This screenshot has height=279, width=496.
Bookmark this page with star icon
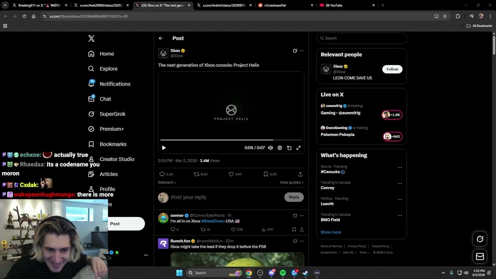(445, 16)
